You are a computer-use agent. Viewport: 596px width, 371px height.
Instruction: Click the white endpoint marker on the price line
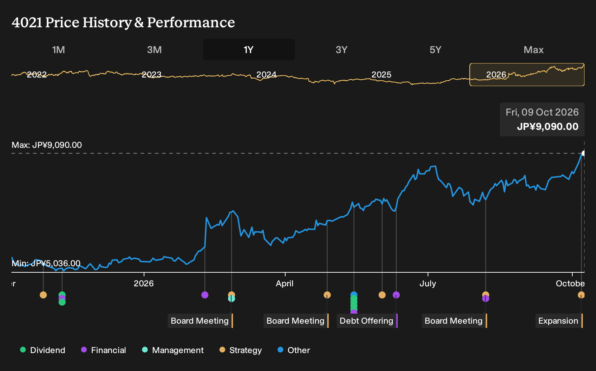pyautogui.click(x=583, y=154)
